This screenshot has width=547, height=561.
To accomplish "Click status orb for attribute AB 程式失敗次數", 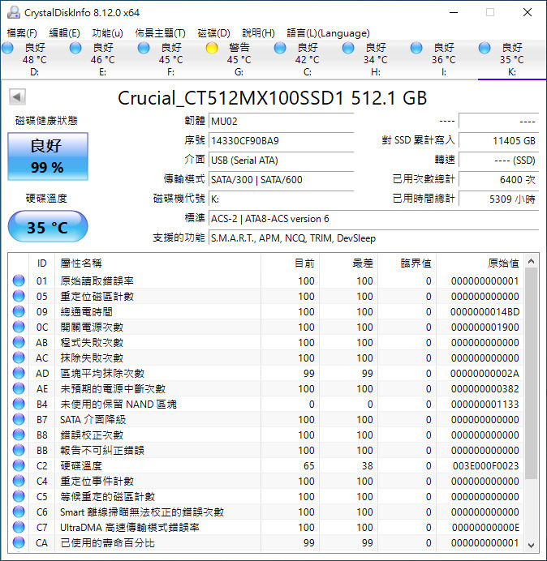I will coord(19,342).
